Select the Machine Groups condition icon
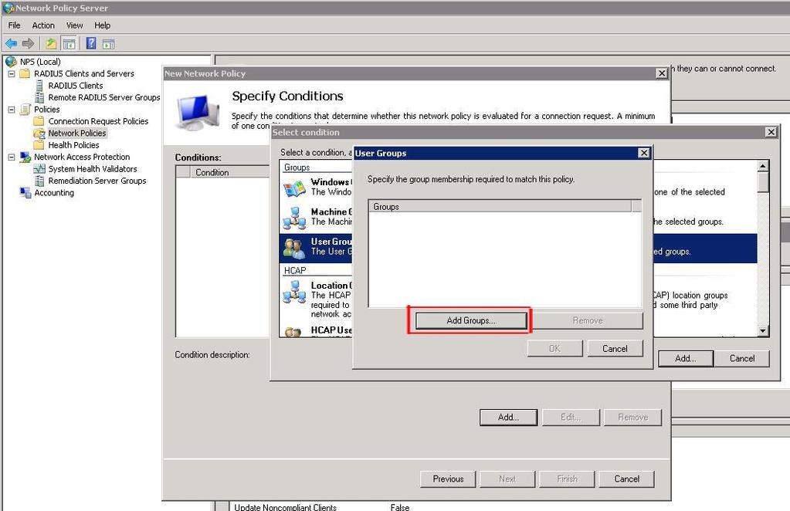Viewport: 790px width, 511px height. pos(294,218)
